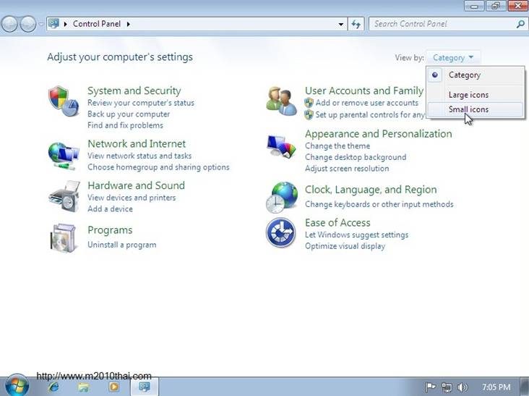529x396 pixels.
Task: Click Change keyboards or other input methods
Action: tap(379, 204)
